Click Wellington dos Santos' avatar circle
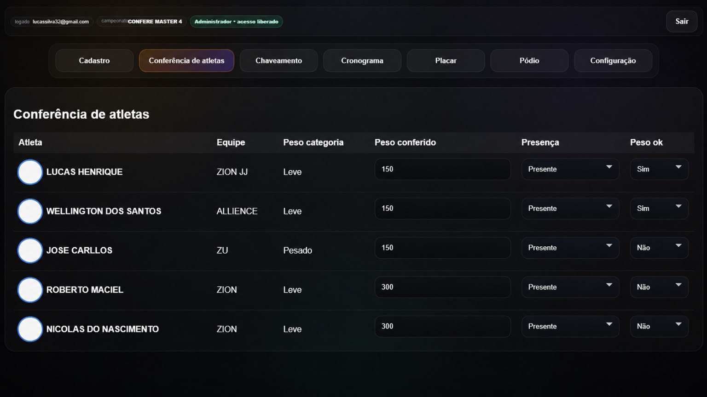Viewport: 707px width, 397px height. [x=30, y=211]
